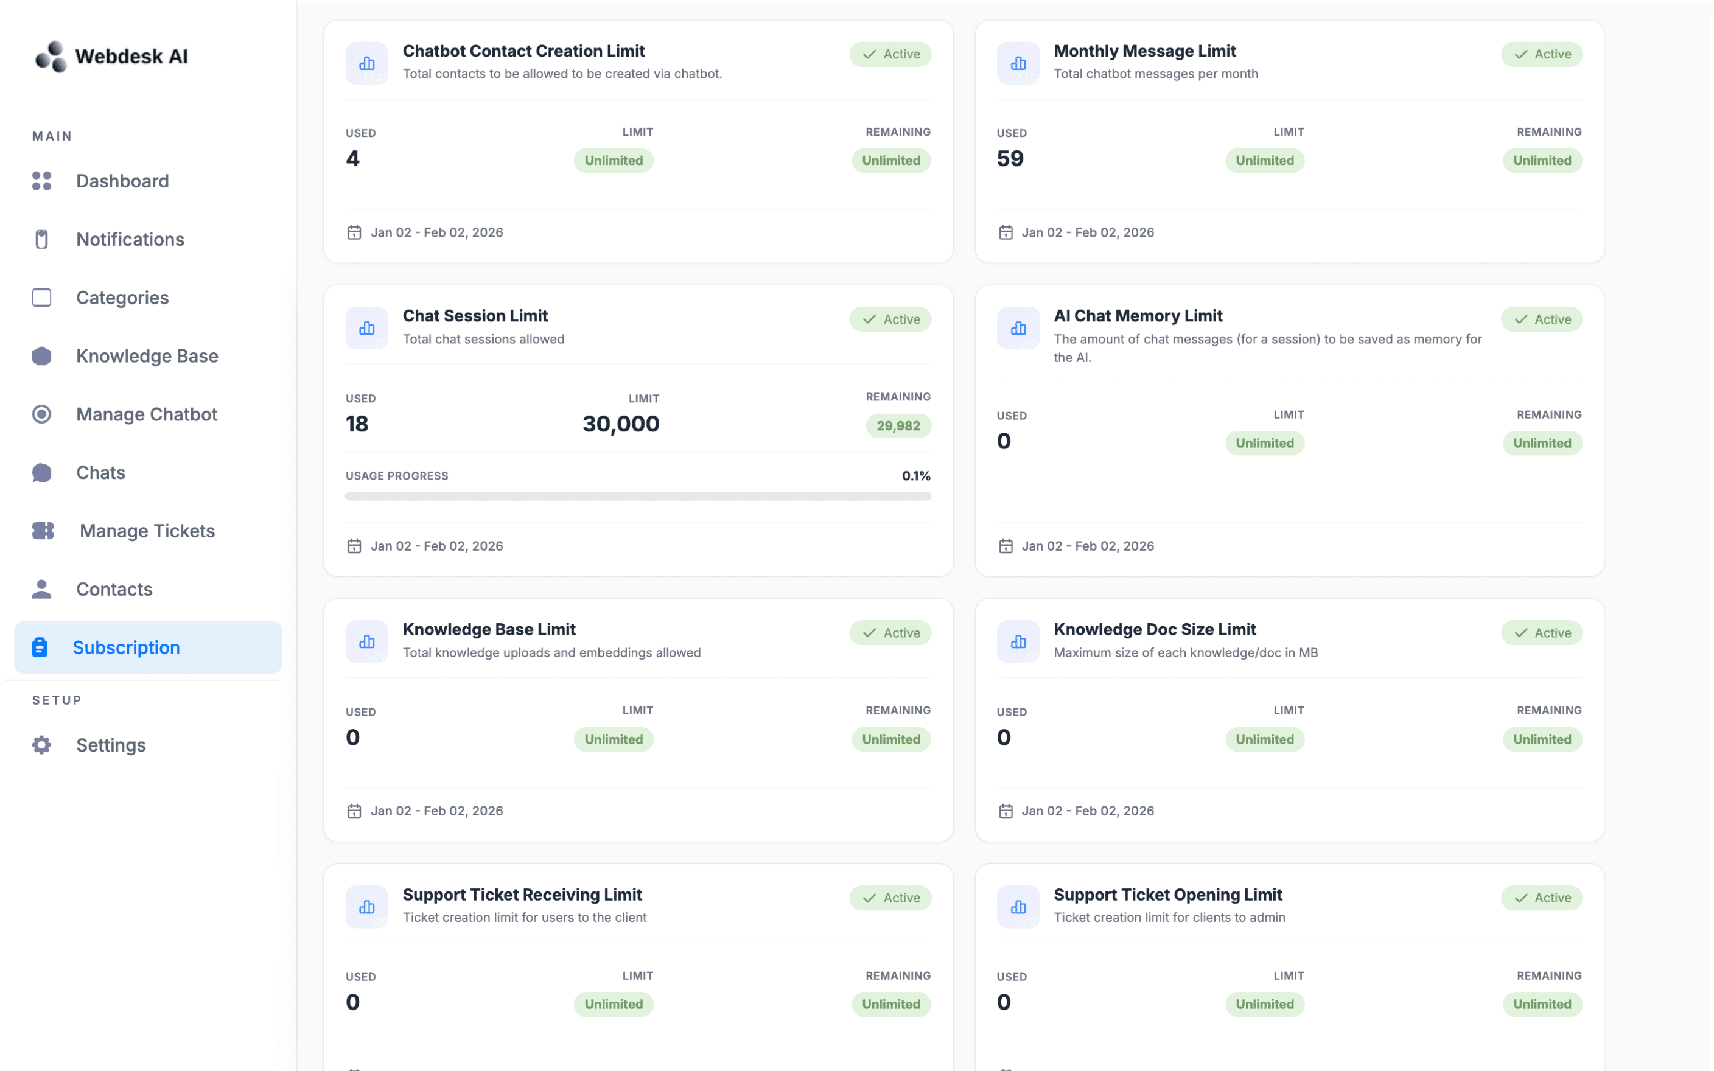Click the Webdesk AI logo
Image resolution: width=1714 pixels, height=1071 pixels.
click(x=111, y=56)
